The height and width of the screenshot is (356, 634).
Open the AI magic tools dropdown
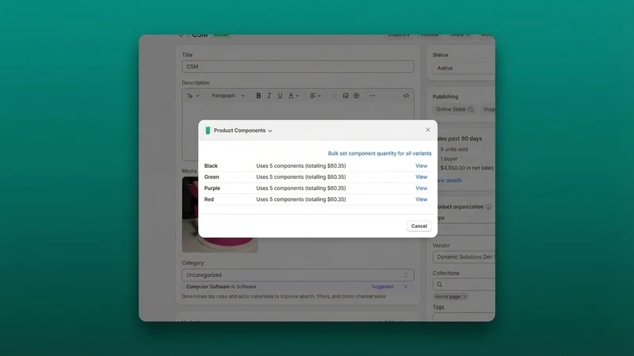pyautogui.click(x=193, y=96)
